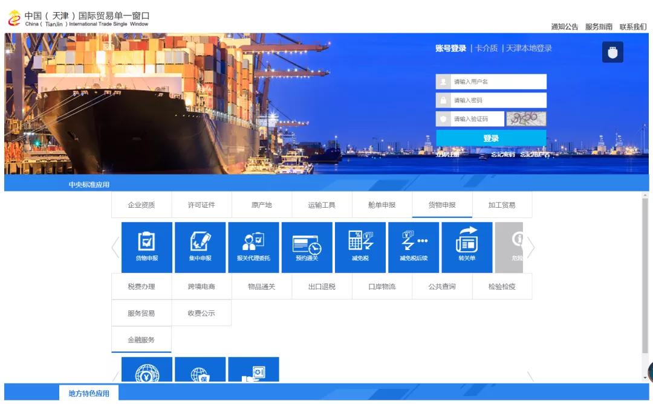
Task: Open the 集中申报 tile
Action: [200, 247]
